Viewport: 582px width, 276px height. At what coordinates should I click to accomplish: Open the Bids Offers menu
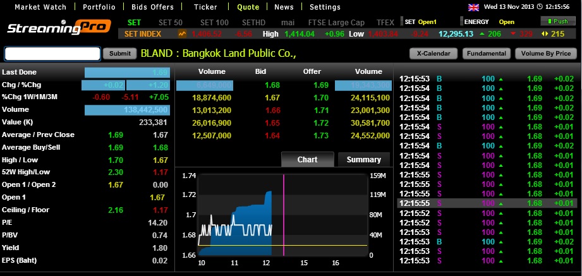(152, 7)
